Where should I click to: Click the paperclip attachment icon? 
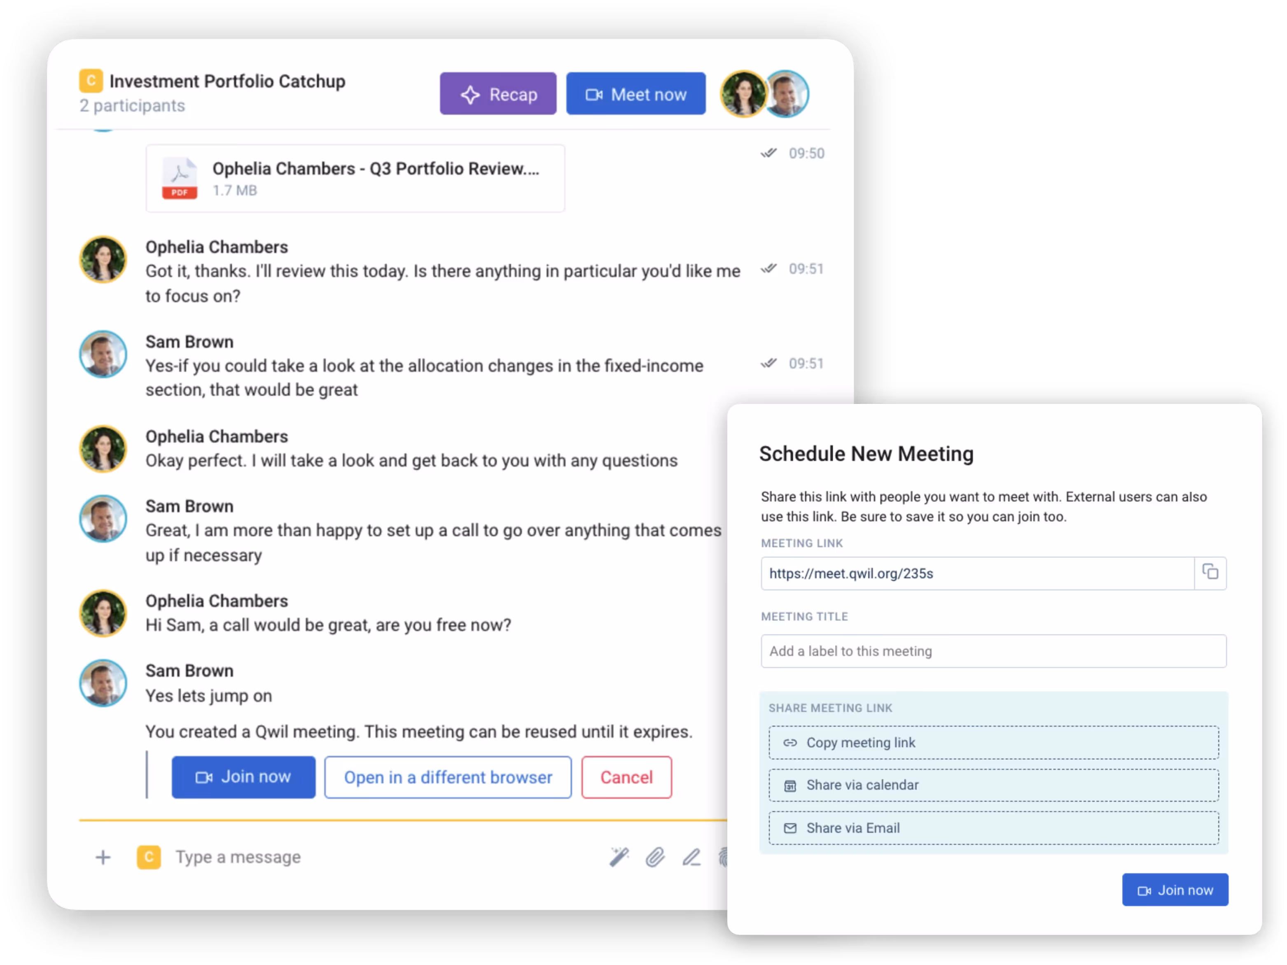pos(654,857)
